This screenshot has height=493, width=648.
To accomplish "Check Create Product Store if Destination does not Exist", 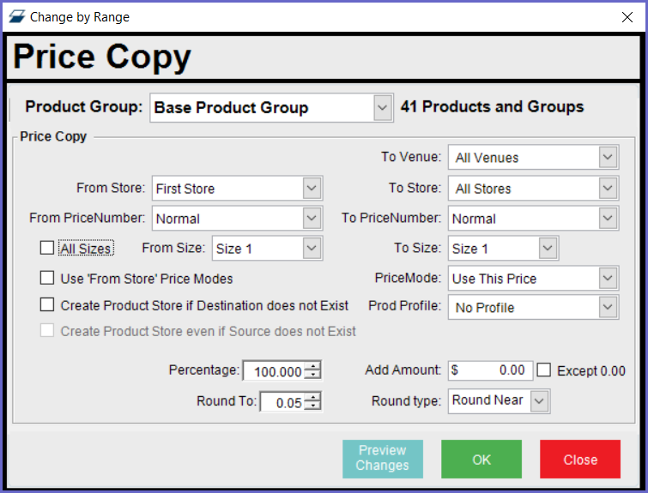I will (47, 305).
